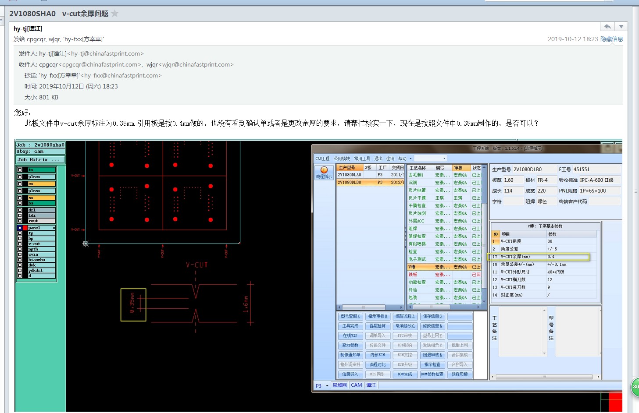Click the 型号查询 button
The width and height of the screenshot is (639, 413).
[x=350, y=316]
